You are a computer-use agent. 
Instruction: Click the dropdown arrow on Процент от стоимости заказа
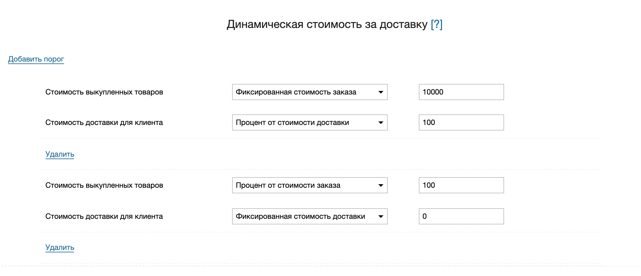point(381,185)
